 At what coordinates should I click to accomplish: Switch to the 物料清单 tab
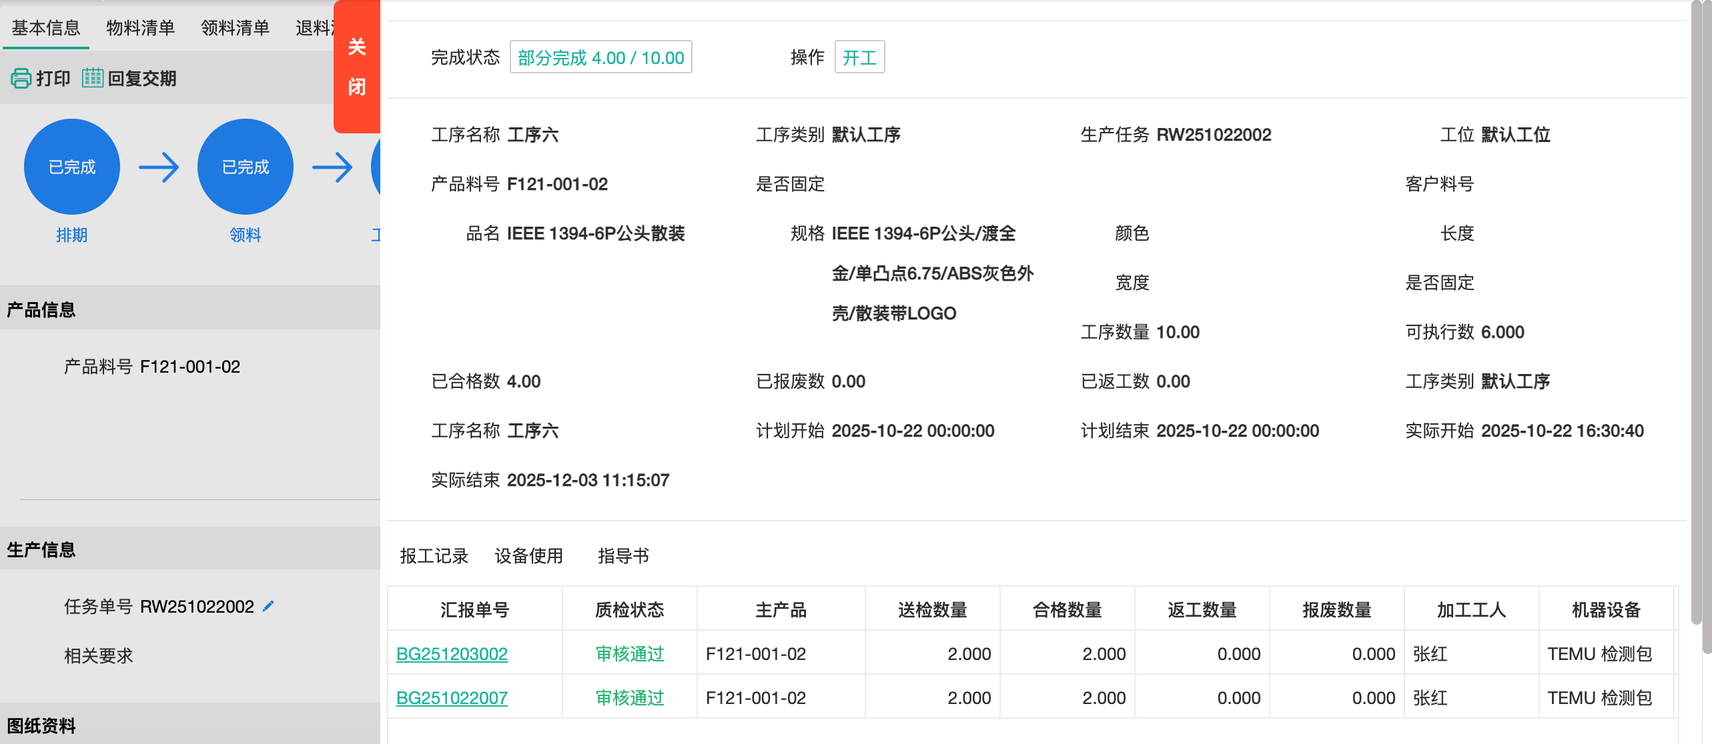[x=140, y=28]
